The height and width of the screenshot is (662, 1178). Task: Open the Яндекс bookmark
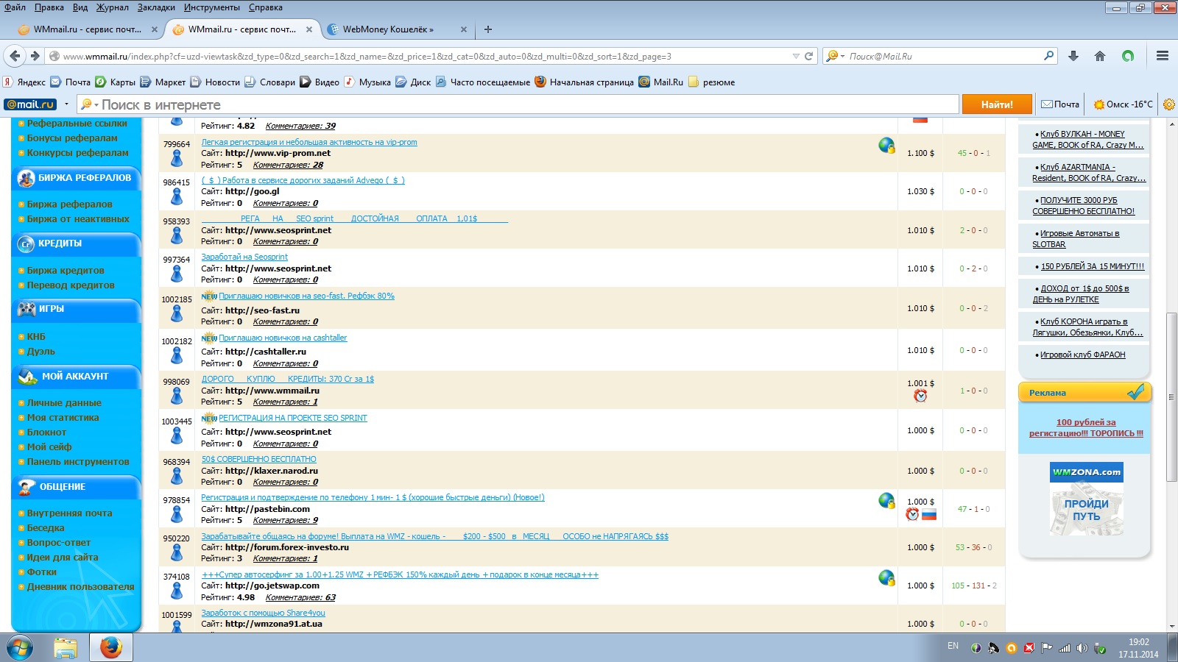[24, 82]
